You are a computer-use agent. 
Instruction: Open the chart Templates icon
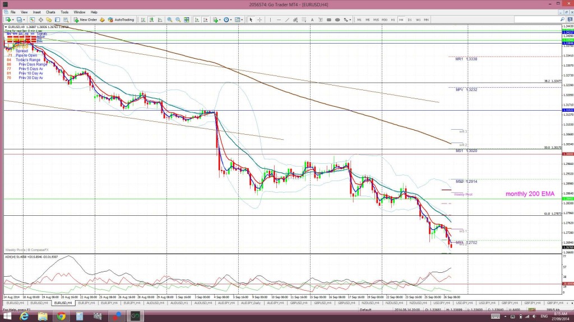pos(237,20)
